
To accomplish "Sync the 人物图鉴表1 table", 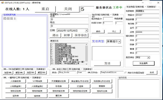I will coord(15,86).
